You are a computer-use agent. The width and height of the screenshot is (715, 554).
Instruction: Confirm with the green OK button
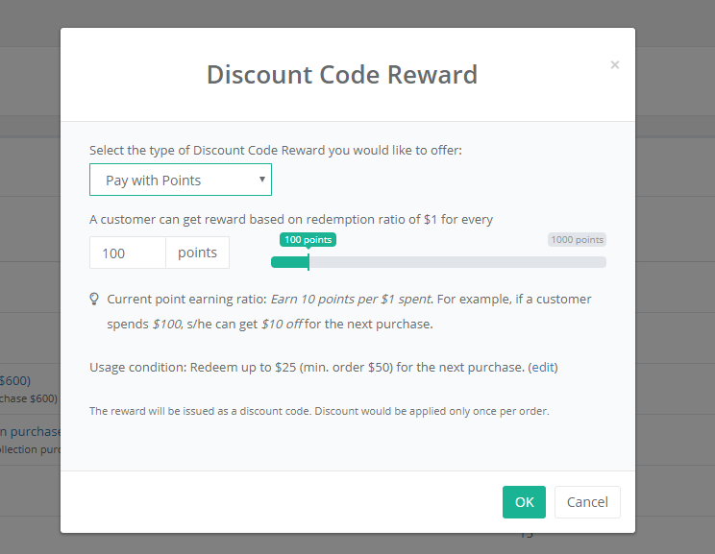tap(524, 502)
